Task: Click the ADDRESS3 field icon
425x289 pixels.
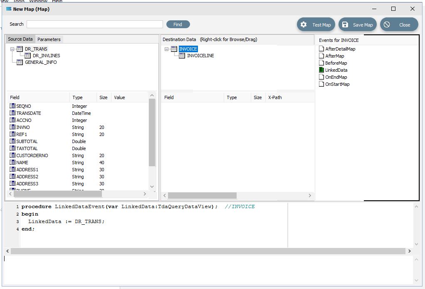Action: [12, 183]
